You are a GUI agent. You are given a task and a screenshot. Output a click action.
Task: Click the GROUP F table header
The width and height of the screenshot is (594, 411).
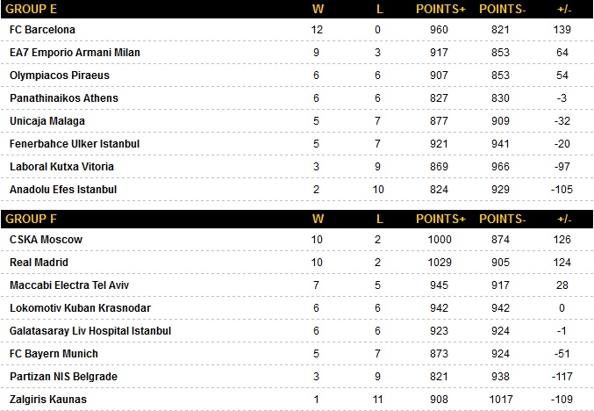pyautogui.click(x=32, y=219)
